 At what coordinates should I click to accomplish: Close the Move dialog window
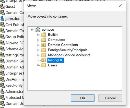120,6
